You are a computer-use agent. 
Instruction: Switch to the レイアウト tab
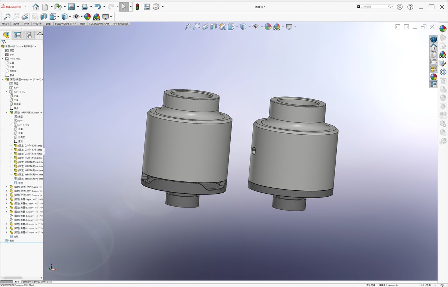click(x=16, y=24)
